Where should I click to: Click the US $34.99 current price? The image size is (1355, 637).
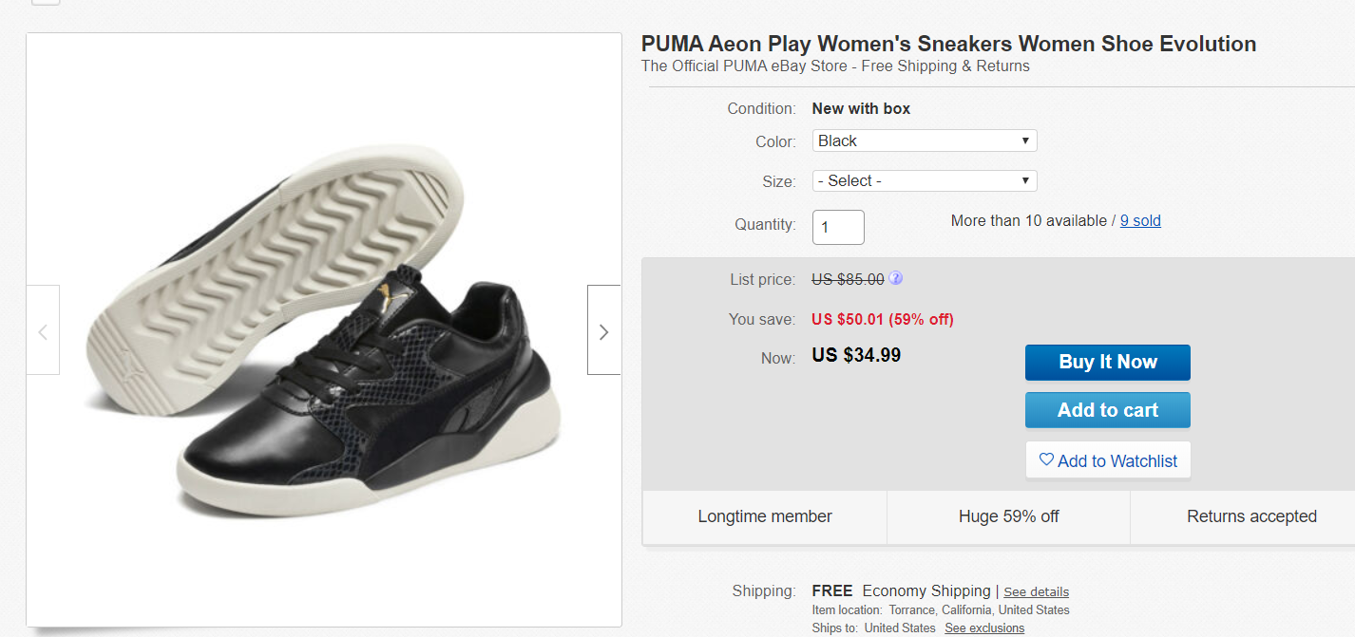pos(856,356)
